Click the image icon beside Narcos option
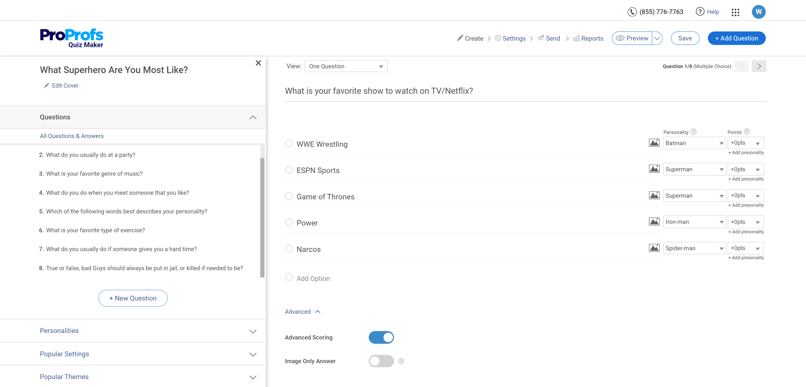 (x=654, y=248)
